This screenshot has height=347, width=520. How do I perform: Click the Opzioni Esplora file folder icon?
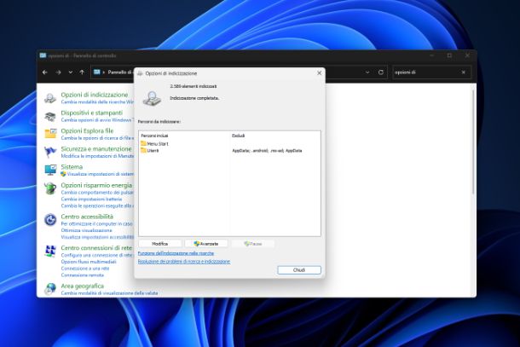coord(50,134)
